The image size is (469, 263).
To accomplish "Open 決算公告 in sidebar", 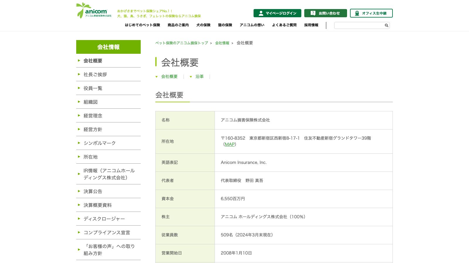I will click(108, 191).
